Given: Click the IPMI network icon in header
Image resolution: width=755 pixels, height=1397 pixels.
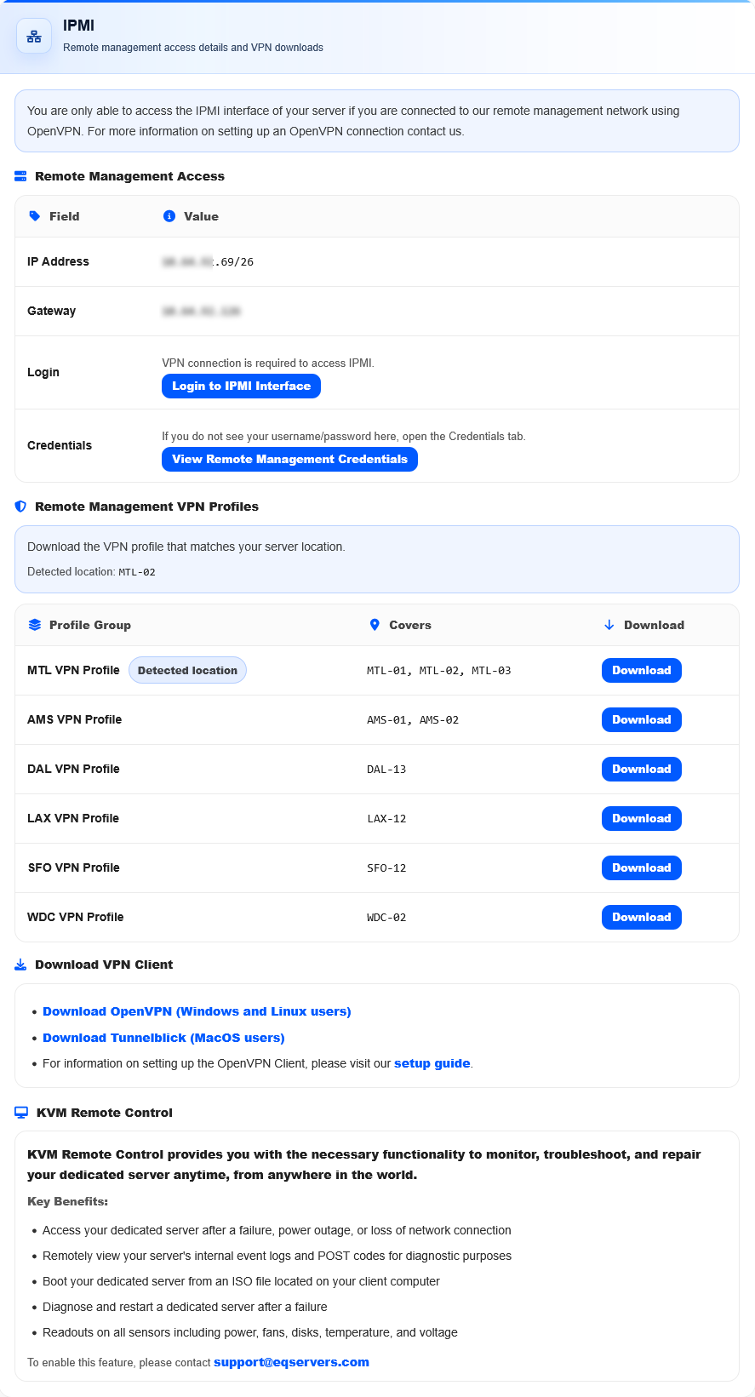Looking at the screenshot, I should coord(34,37).
